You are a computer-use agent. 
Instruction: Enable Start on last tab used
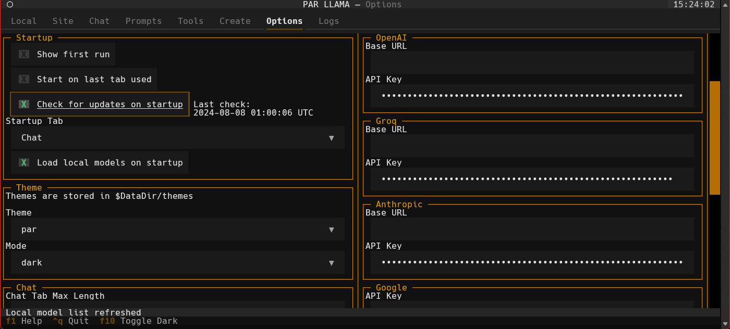pos(24,79)
